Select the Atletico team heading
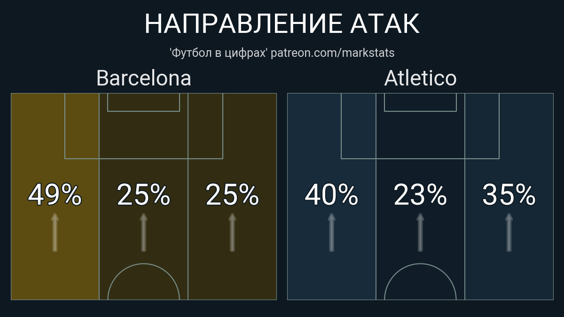Image resolution: width=564 pixels, height=317 pixels. point(420,78)
